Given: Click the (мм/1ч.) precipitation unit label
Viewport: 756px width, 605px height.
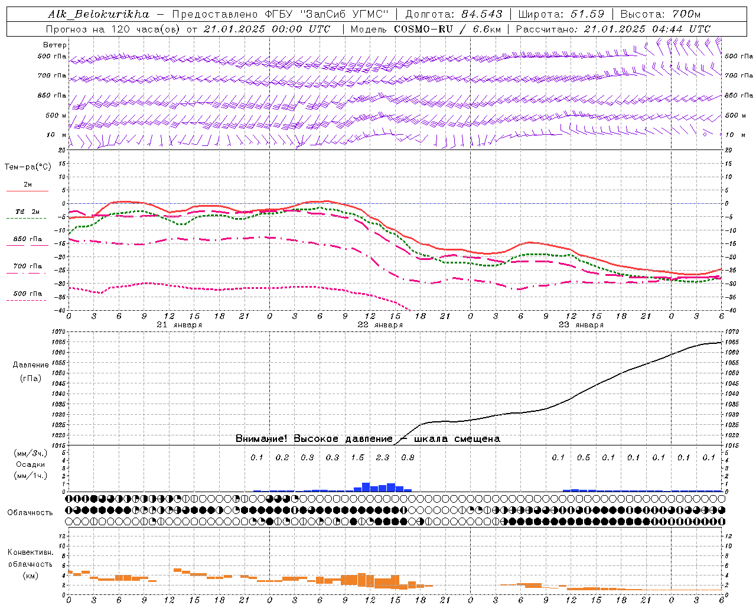Looking at the screenshot, I should [31, 476].
